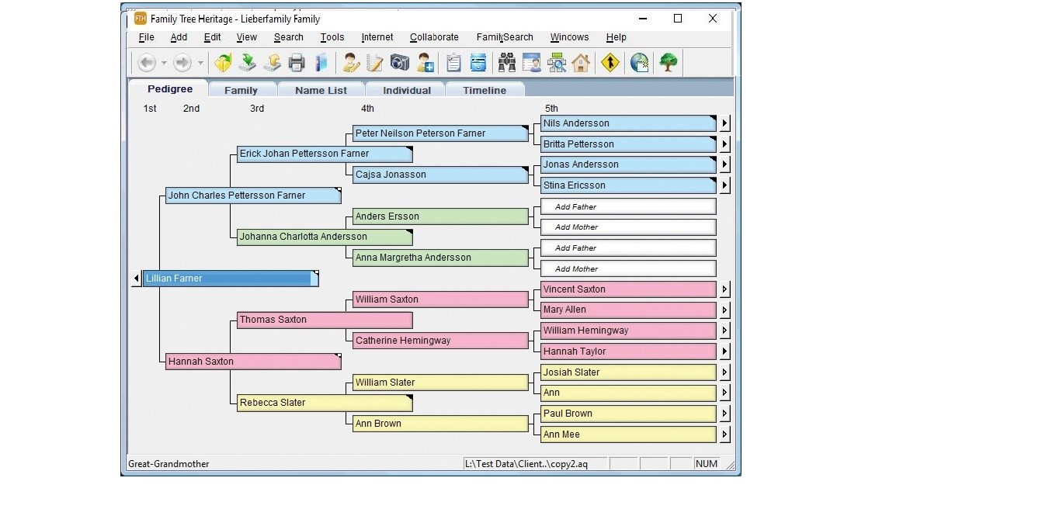Screen dimensions: 1056x509
Task: Click the print icon in toolbar
Action: [x=297, y=63]
